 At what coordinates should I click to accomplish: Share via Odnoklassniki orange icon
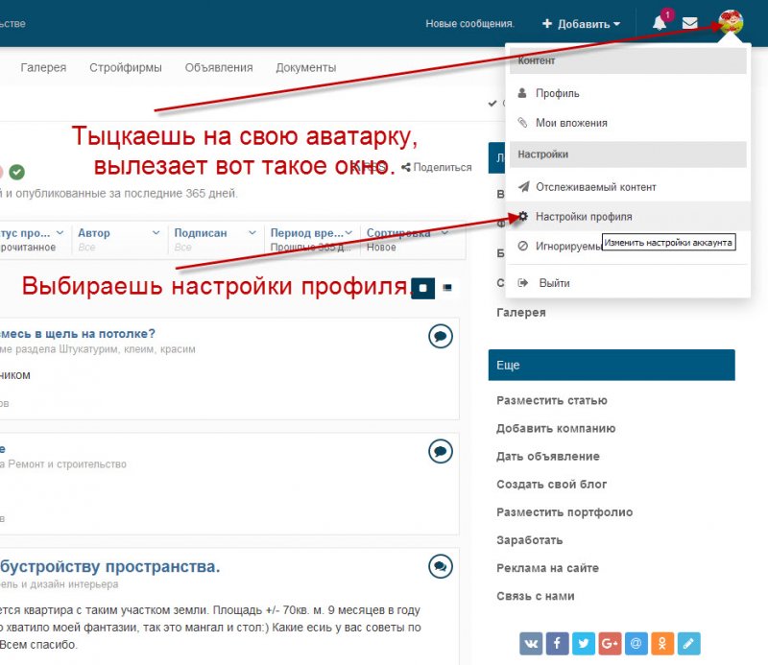[x=660, y=642]
